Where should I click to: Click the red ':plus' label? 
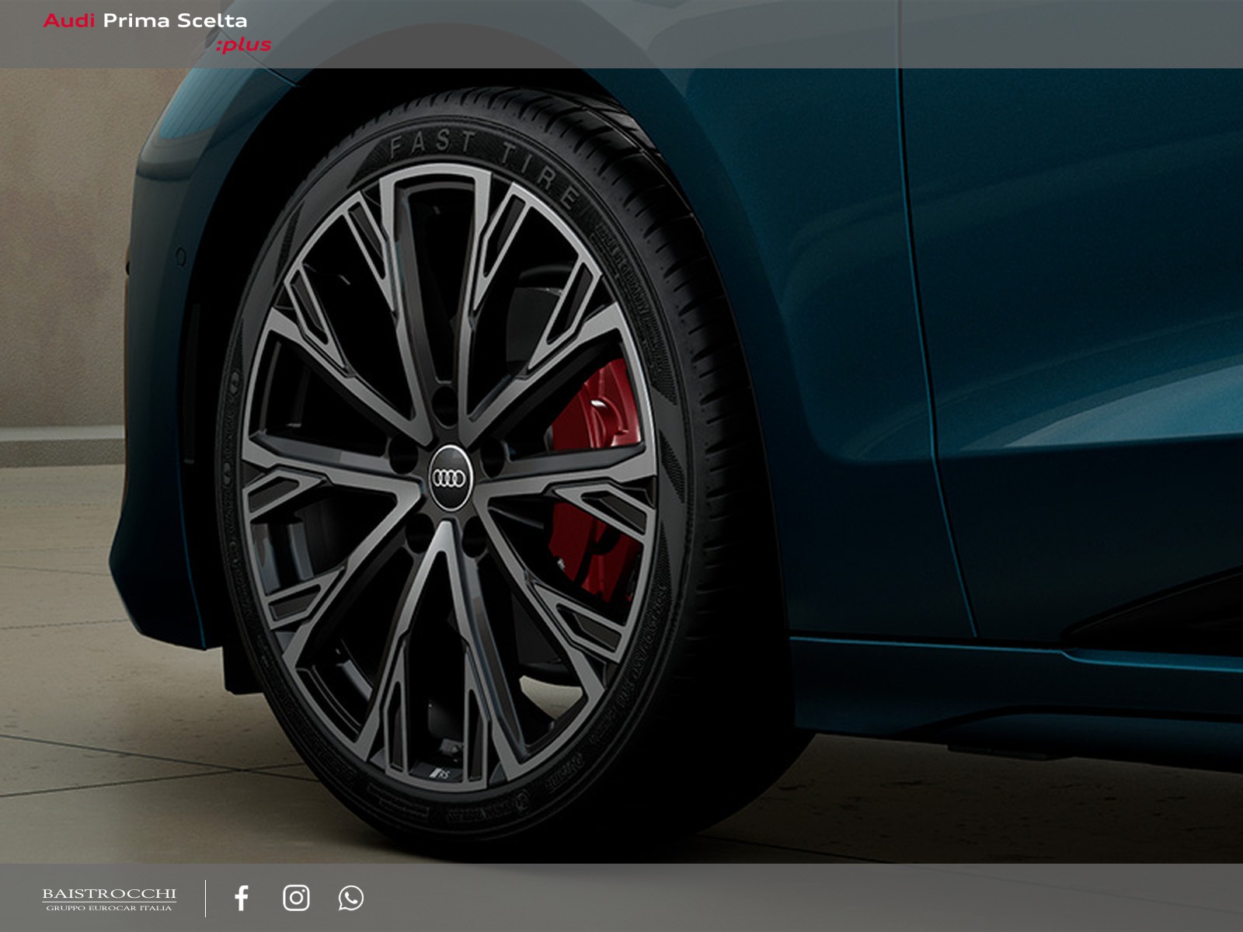tap(244, 45)
